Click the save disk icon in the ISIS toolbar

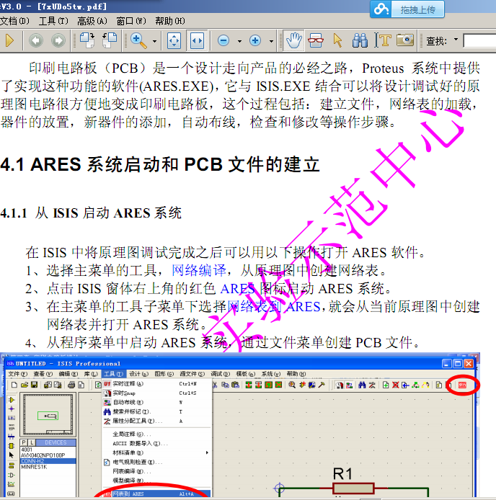34,385
